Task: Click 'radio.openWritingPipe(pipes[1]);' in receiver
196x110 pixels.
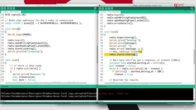Action: 28,43
